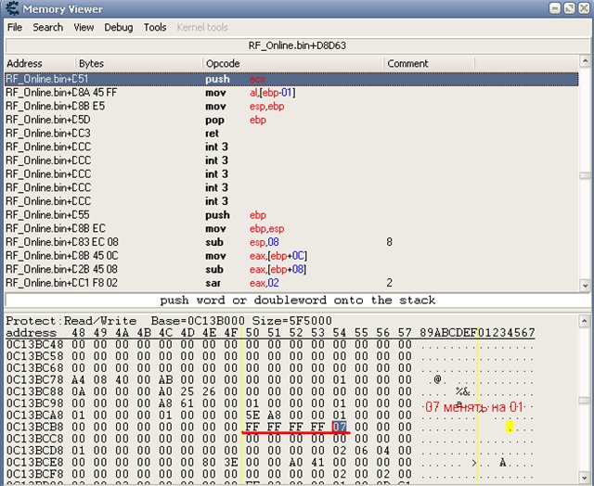The width and height of the screenshot is (594, 486).
Task: Select the highlighted push ecx row
Action: point(291,79)
